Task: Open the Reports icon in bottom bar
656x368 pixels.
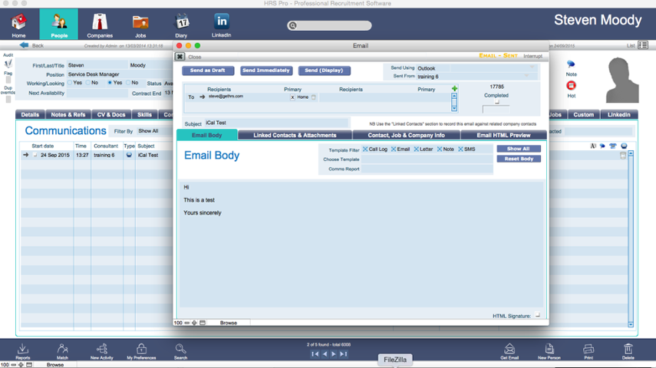Action: pos(22,349)
